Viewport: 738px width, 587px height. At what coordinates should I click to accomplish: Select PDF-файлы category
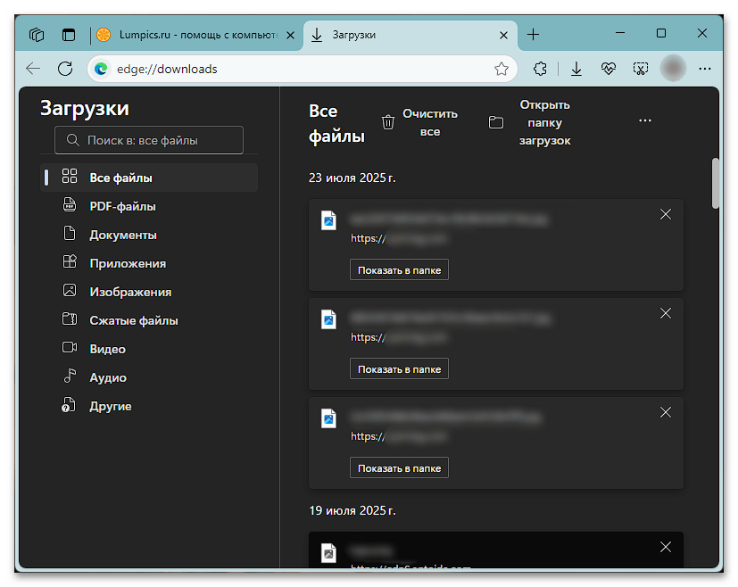122,206
